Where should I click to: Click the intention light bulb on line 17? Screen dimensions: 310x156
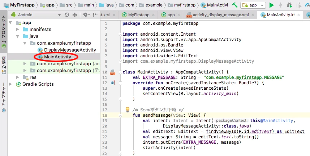128,110
